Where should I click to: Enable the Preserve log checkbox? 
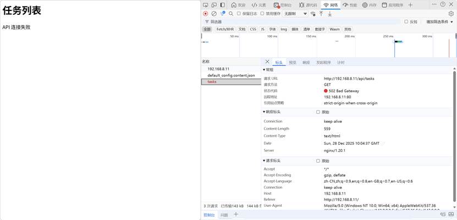239,13
